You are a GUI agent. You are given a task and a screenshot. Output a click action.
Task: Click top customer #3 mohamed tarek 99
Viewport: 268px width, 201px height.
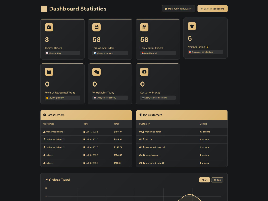coord(152,147)
